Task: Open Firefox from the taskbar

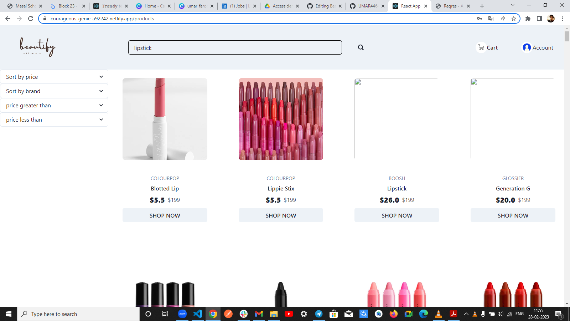Action: point(393,314)
